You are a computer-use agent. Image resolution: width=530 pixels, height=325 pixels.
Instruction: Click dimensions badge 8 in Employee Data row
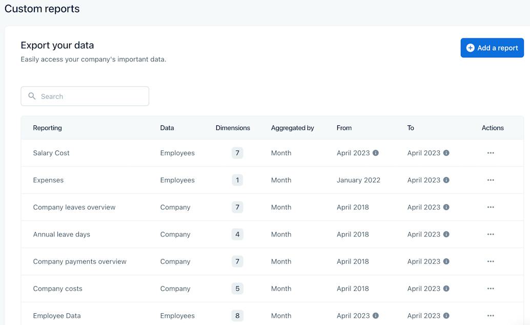237,316
